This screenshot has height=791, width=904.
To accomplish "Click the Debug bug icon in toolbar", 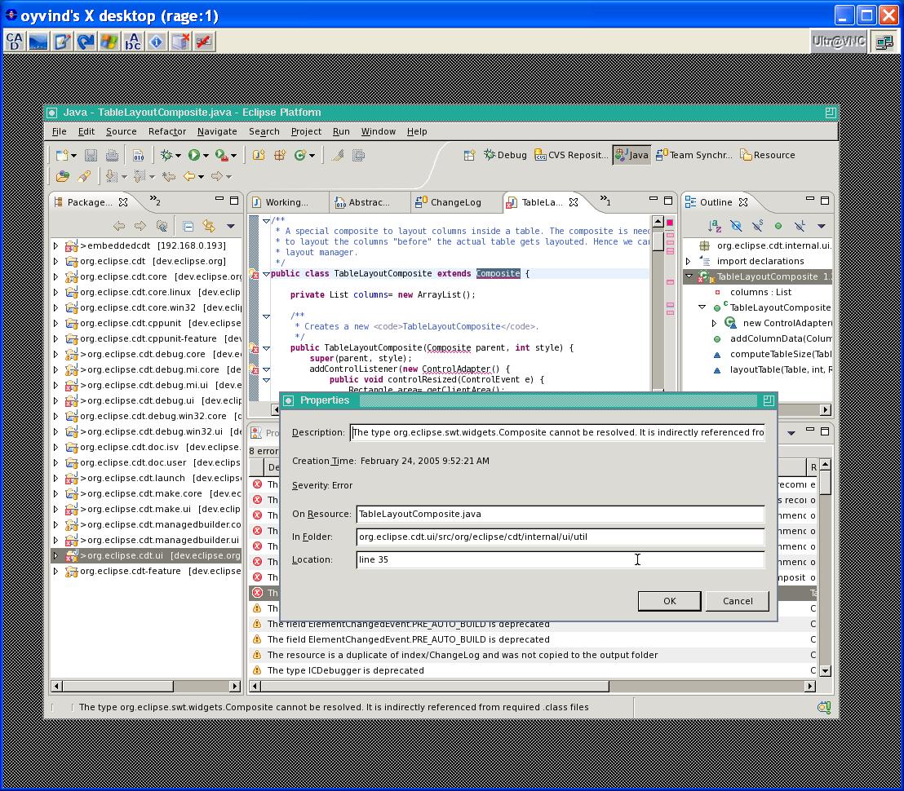I will click(x=166, y=155).
